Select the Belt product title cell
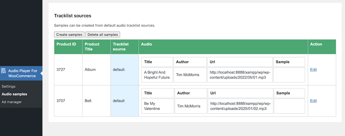The image size is (345, 136). pos(88,101)
